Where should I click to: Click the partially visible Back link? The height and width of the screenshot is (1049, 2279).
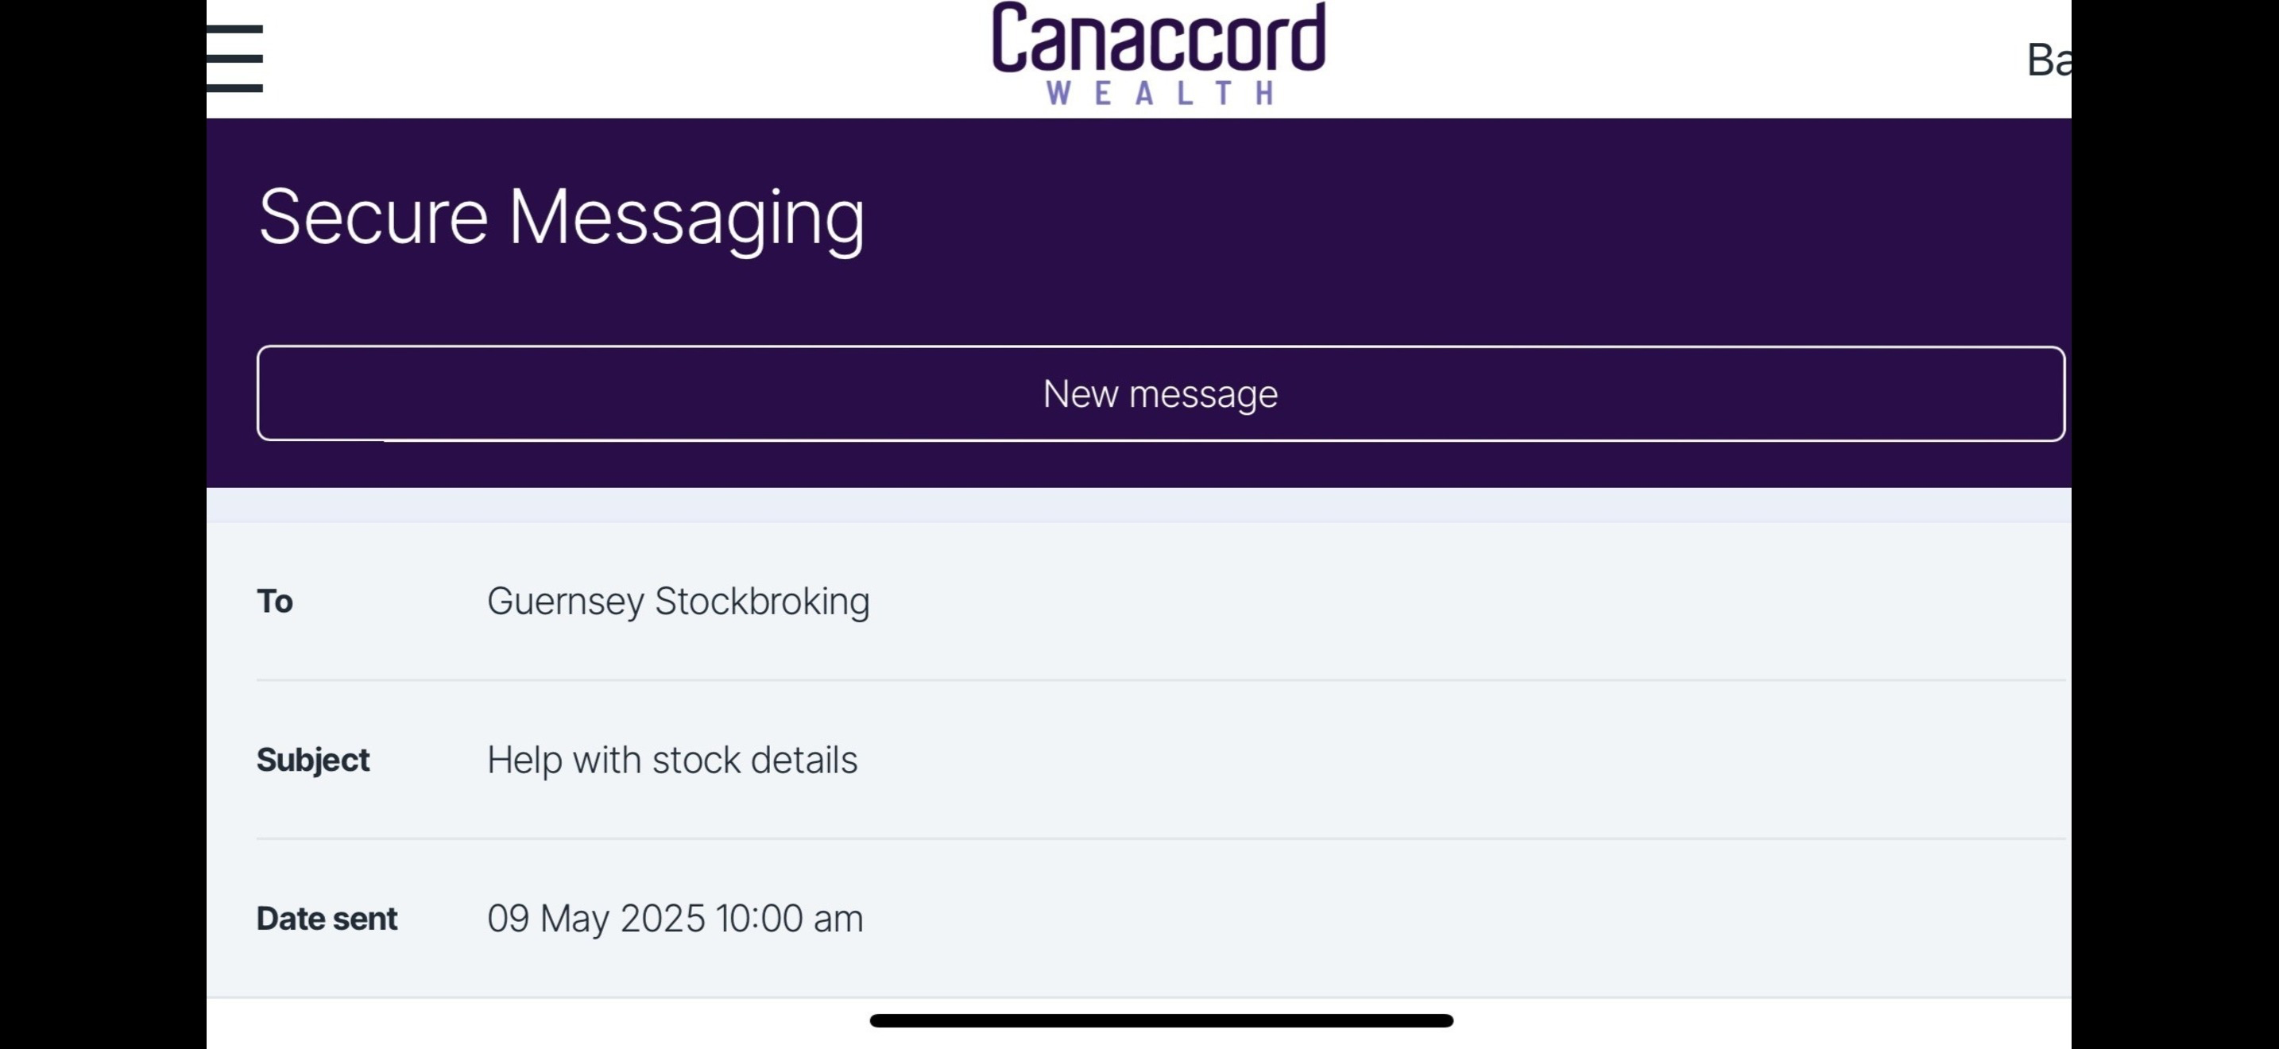2047,60
